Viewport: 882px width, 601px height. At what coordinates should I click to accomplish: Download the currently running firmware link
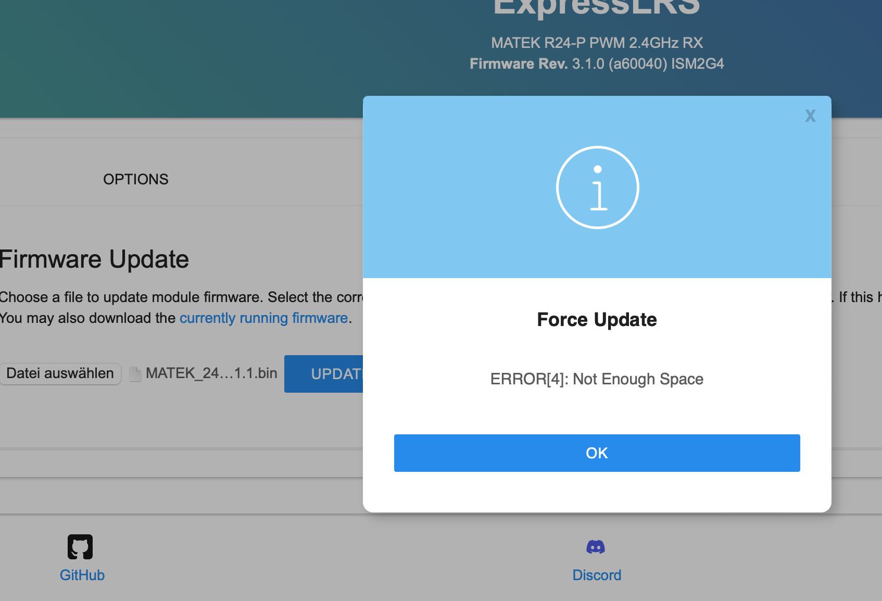(264, 318)
